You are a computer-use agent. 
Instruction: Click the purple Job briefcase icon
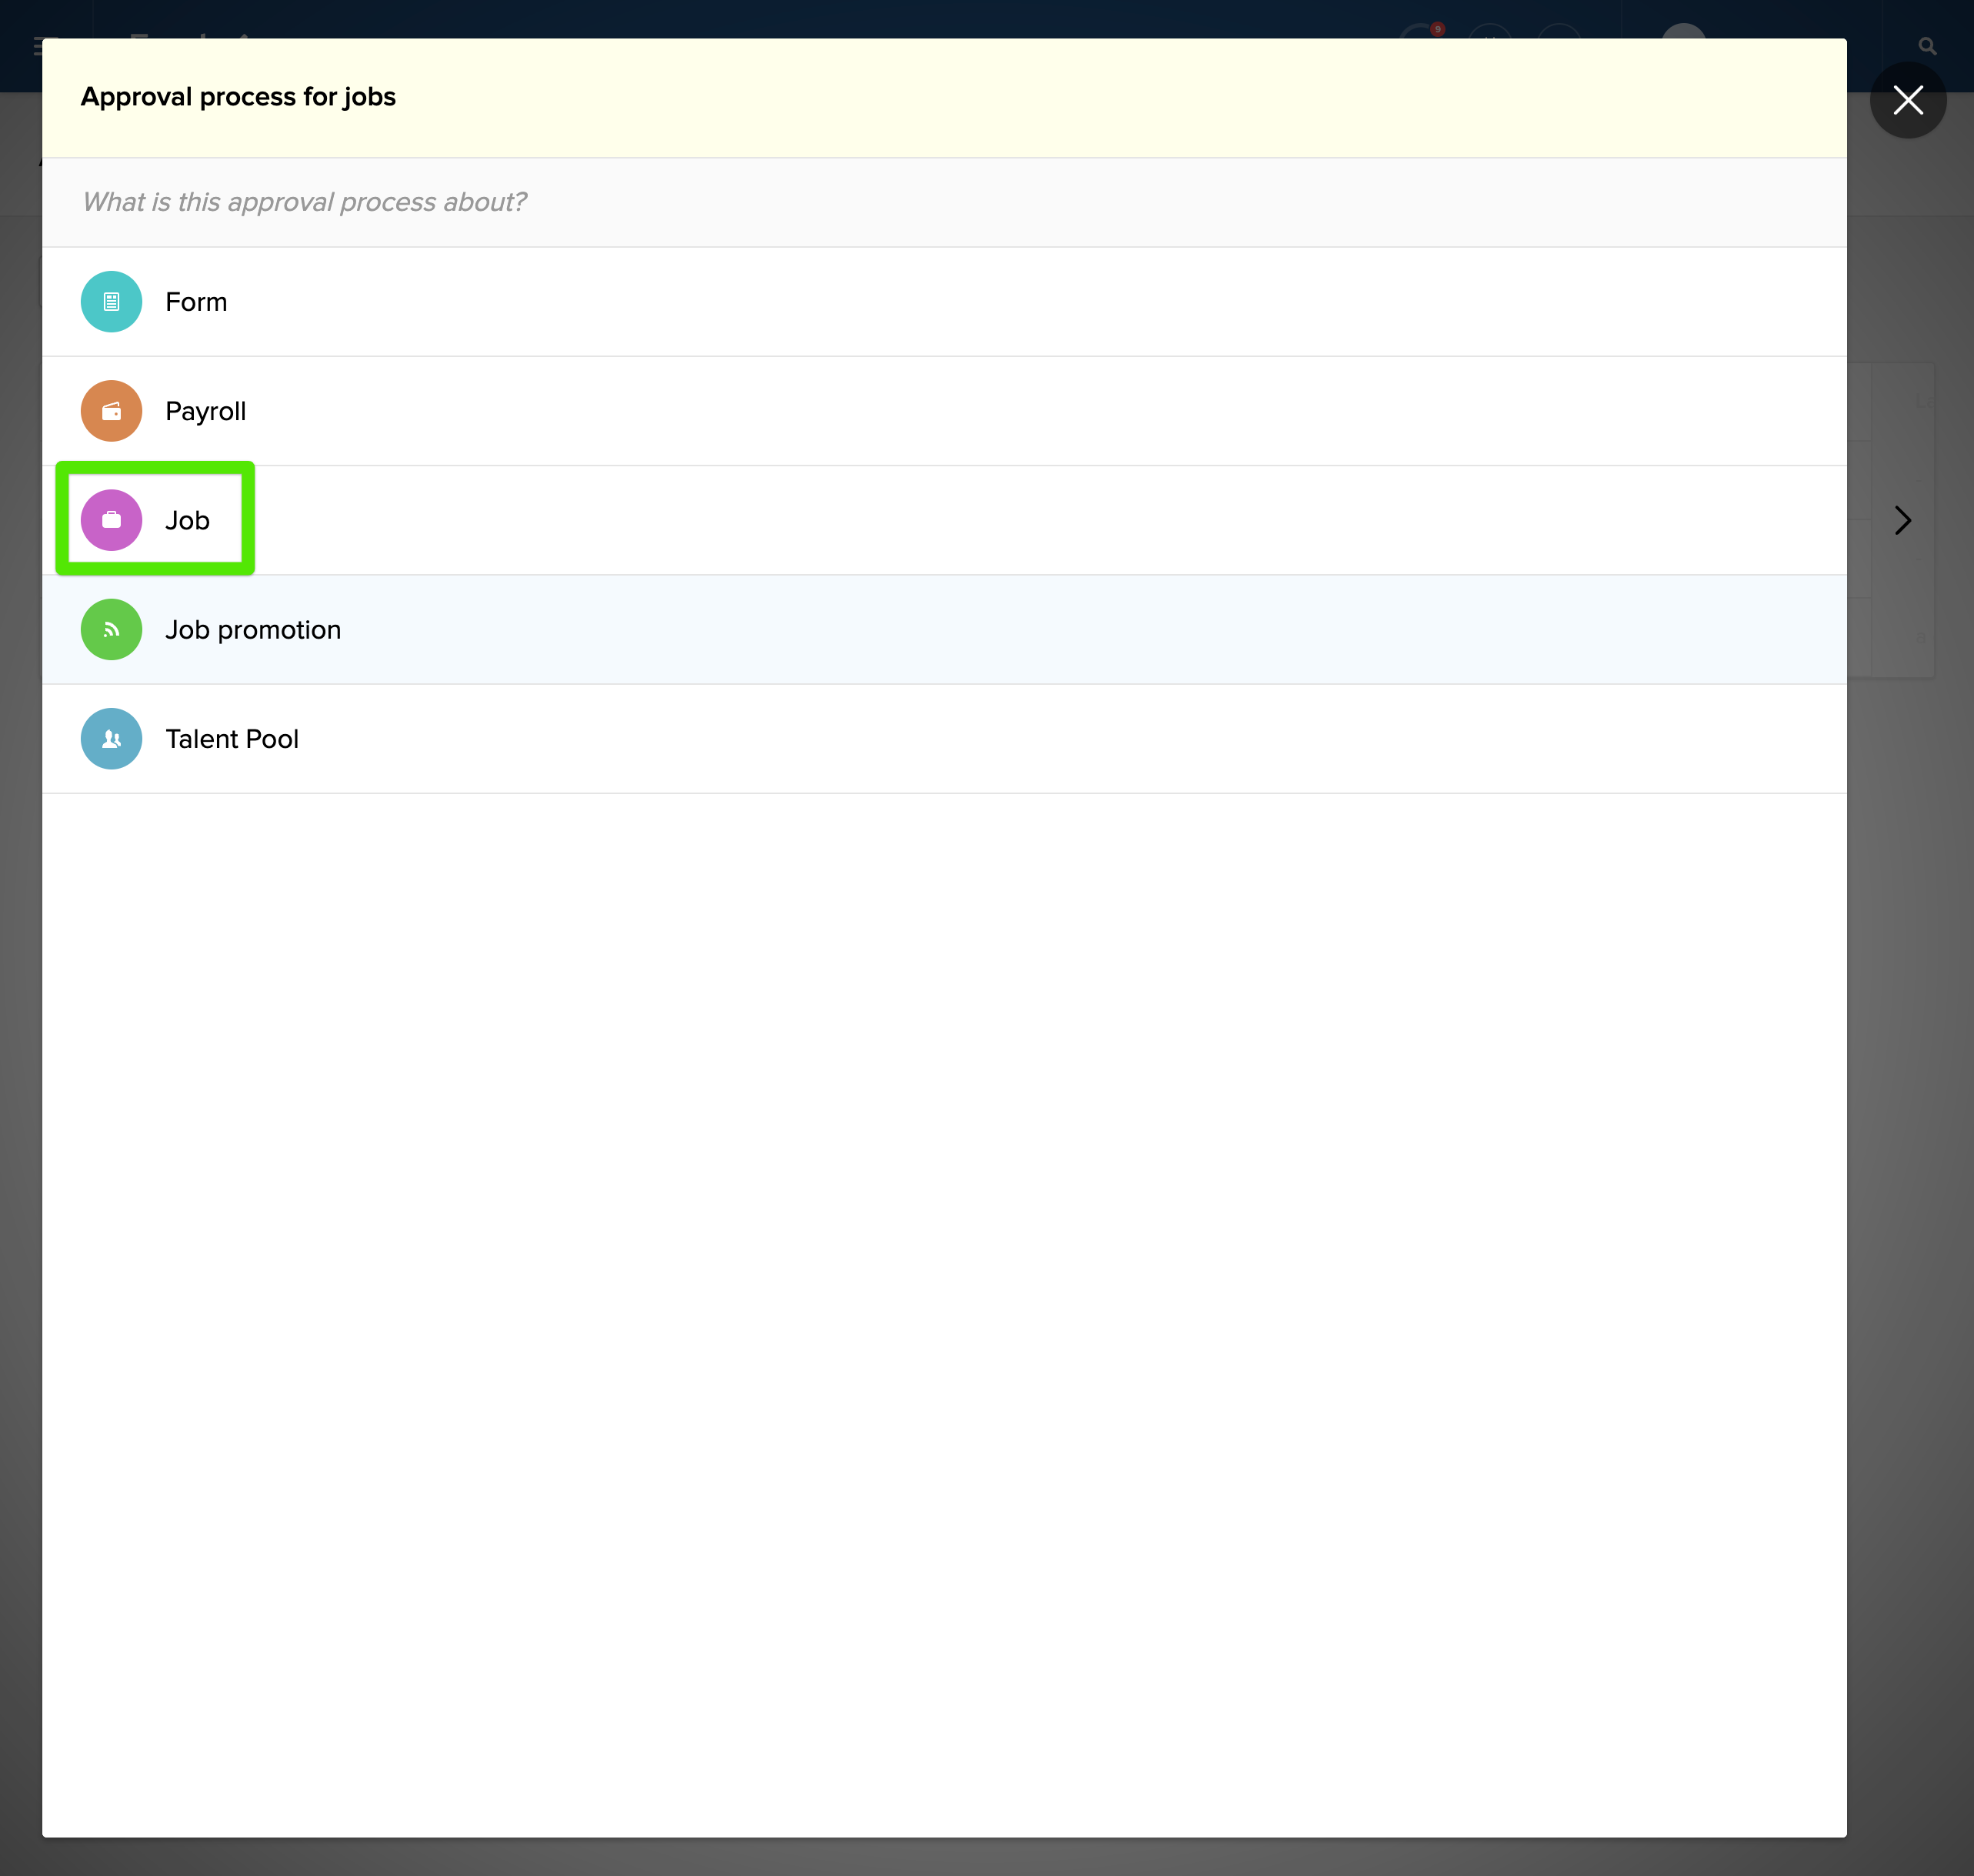point(111,520)
